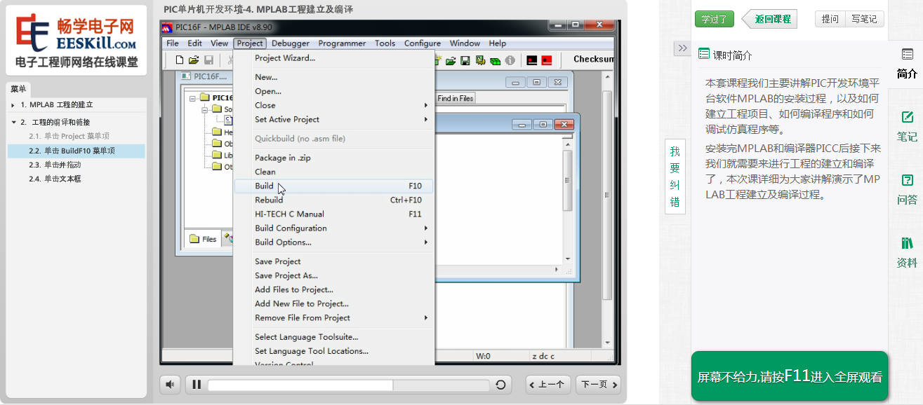923x405 pixels.
Task: Go to the next page with 下一页
Action: (599, 385)
